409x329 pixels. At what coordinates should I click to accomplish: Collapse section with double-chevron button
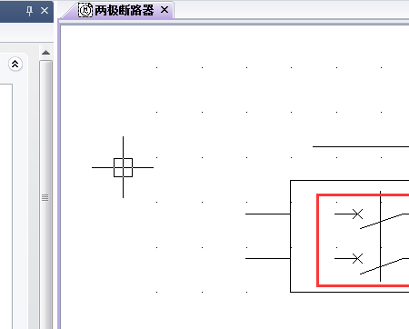[x=15, y=64]
